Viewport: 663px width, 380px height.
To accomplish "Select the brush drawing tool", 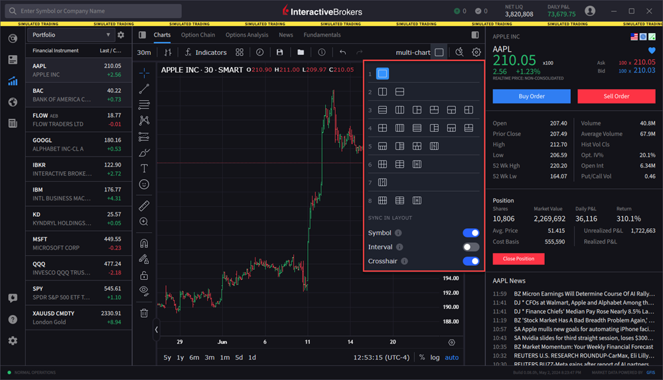I will 144,153.
